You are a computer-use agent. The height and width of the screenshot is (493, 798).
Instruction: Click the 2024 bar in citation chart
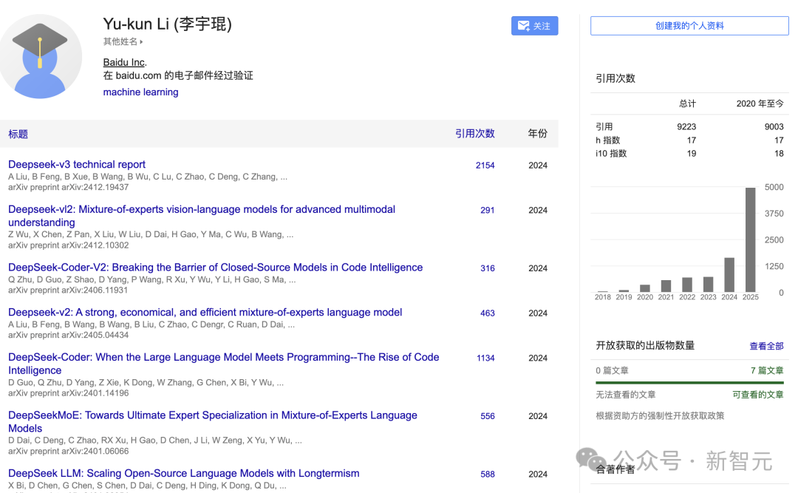729,274
